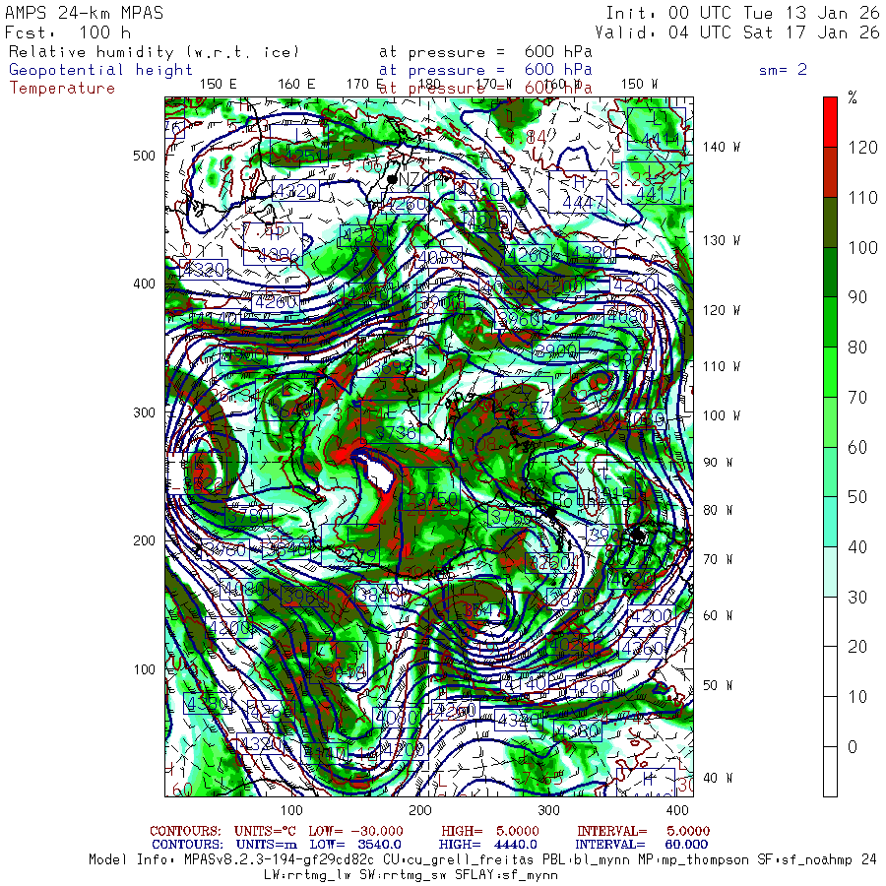Click the '%' unit above the colorbar
The height and width of the screenshot is (886, 886).
click(853, 97)
